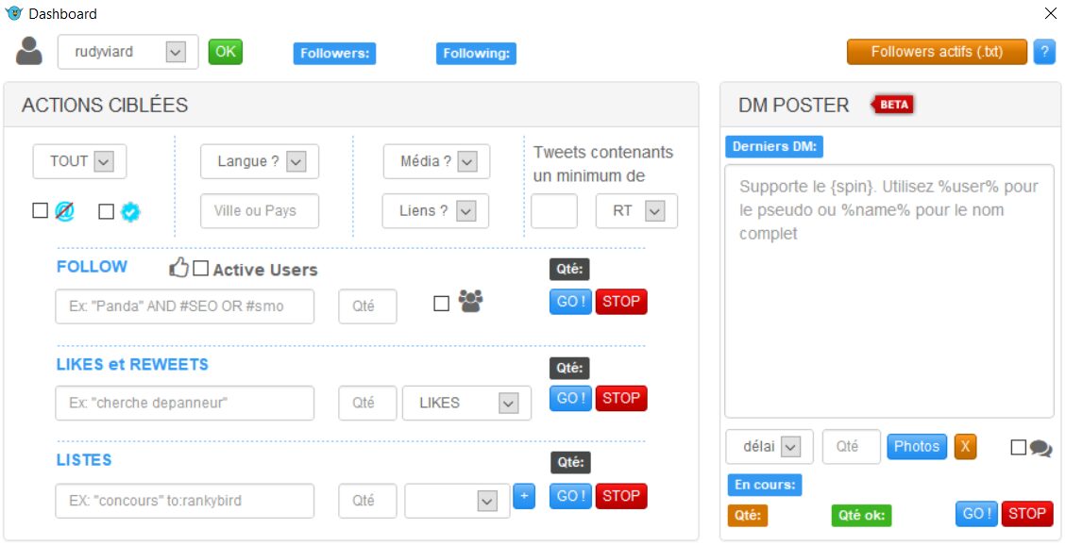Click the group of people icon

pyautogui.click(x=470, y=302)
